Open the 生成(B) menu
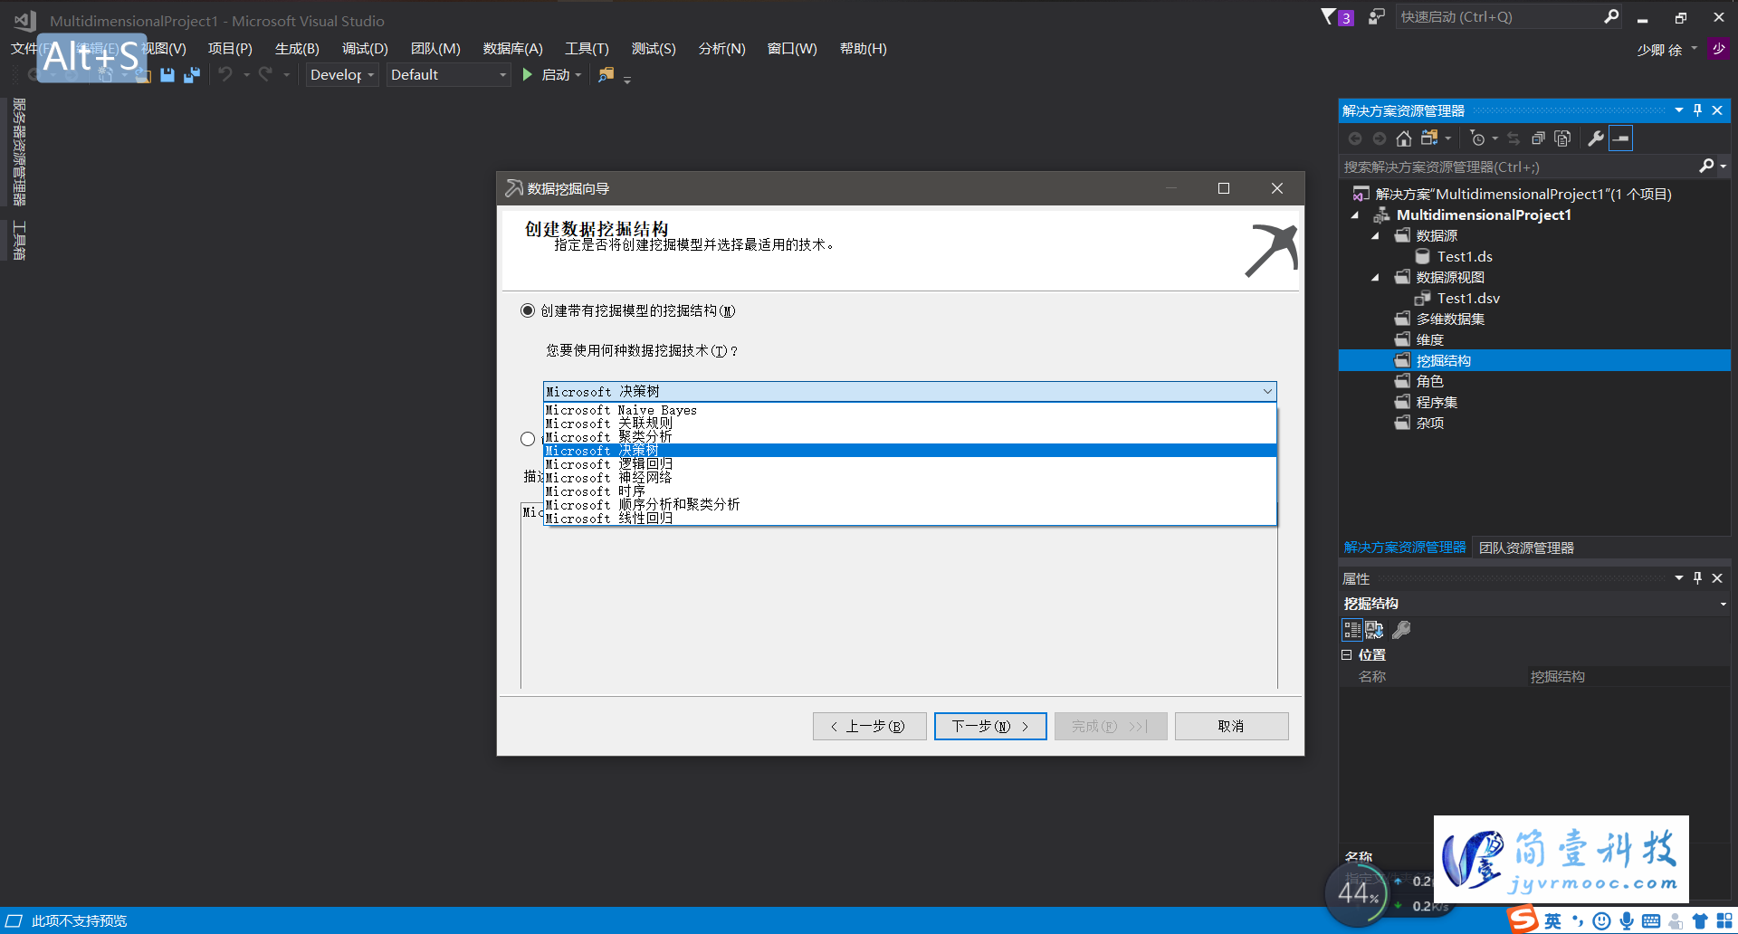Viewport: 1738px width, 934px height. tap(297, 48)
